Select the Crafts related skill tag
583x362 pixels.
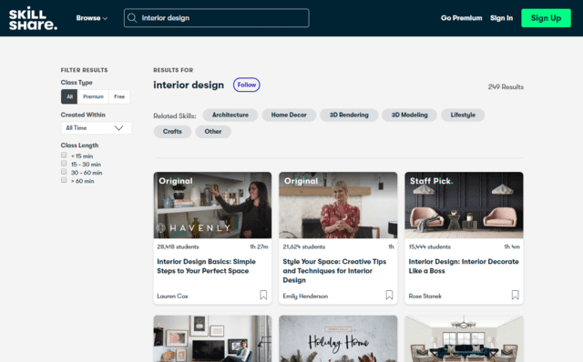pyautogui.click(x=172, y=132)
